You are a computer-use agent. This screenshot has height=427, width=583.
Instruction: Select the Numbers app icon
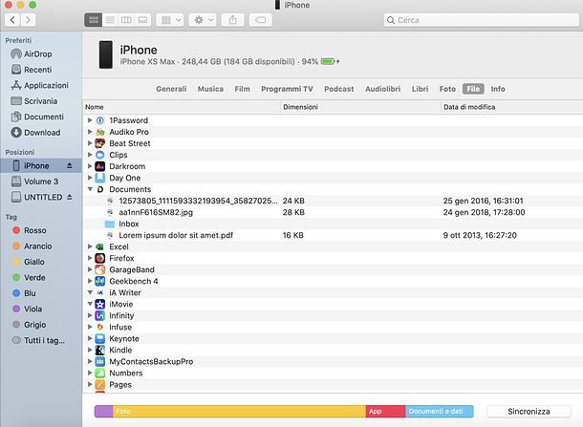tap(100, 374)
